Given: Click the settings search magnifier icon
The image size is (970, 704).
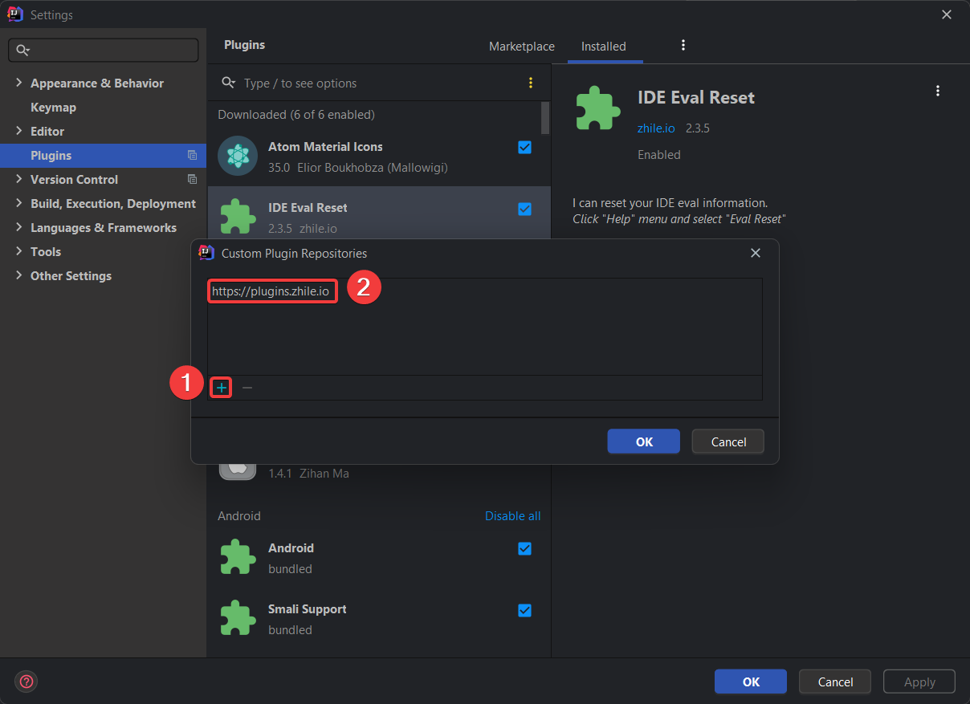Looking at the screenshot, I should [22, 51].
